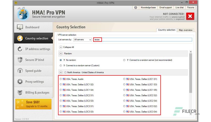211x122 pixels.
Task: Select USA, Texas, Dallas (LOC2 S2) server
Action: [x=124, y=95]
